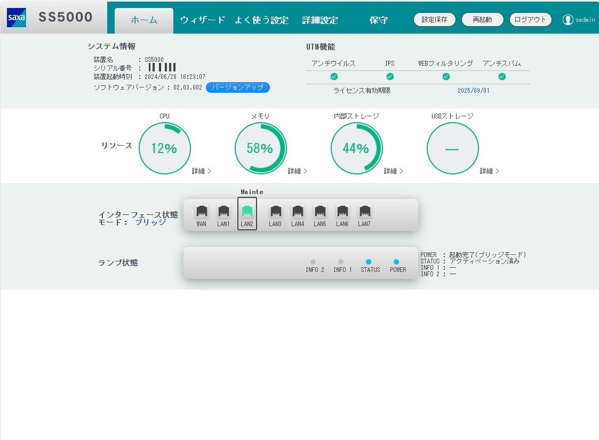599x440 pixels.
Task: Click the SAXA logo
Action: pos(15,17)
